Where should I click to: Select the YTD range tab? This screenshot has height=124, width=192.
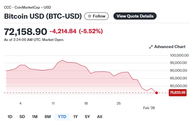62,117
